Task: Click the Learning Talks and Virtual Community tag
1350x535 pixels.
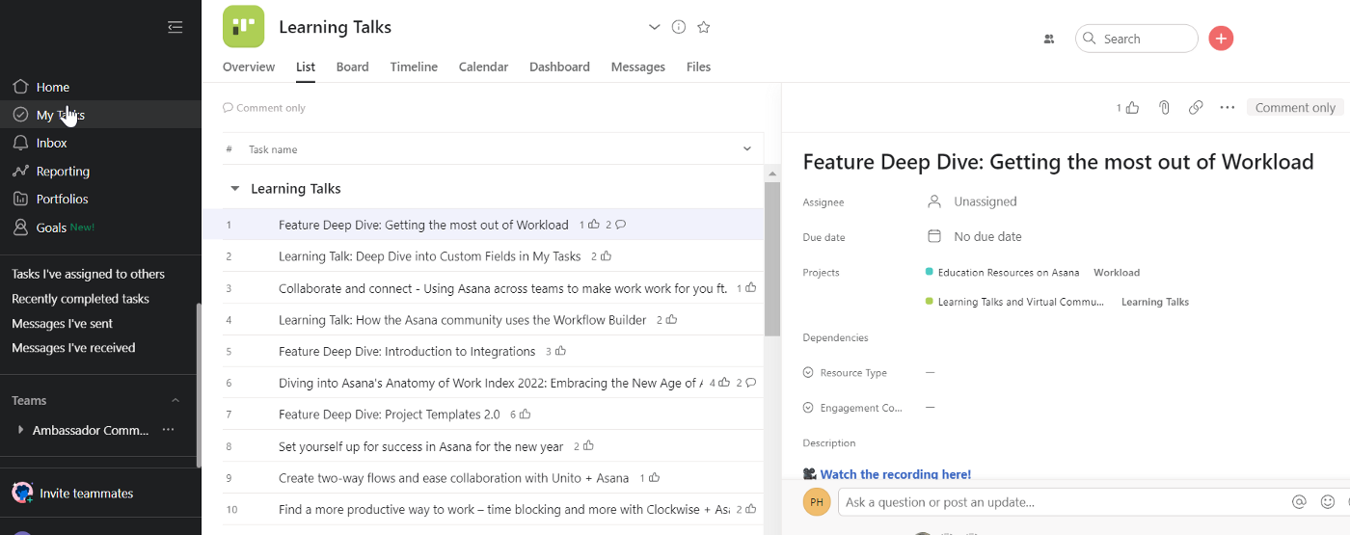Action: pyautogui.click(x=1021, y=302)
